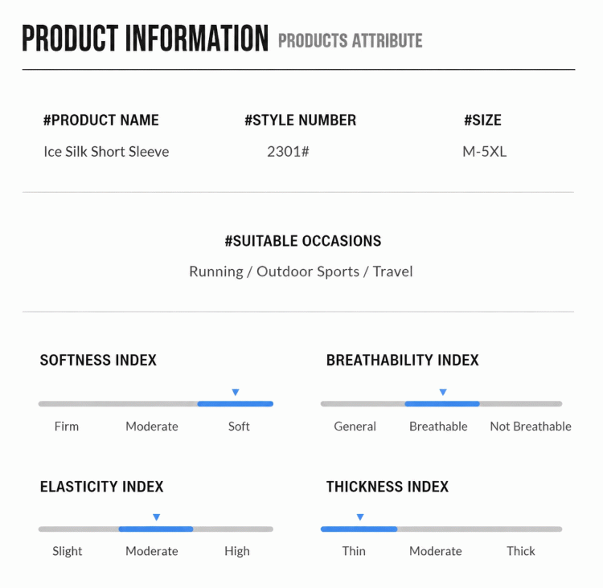Click the Breathability Index triangle marker
The image size is (603, 588).
[x=443, y=392]
